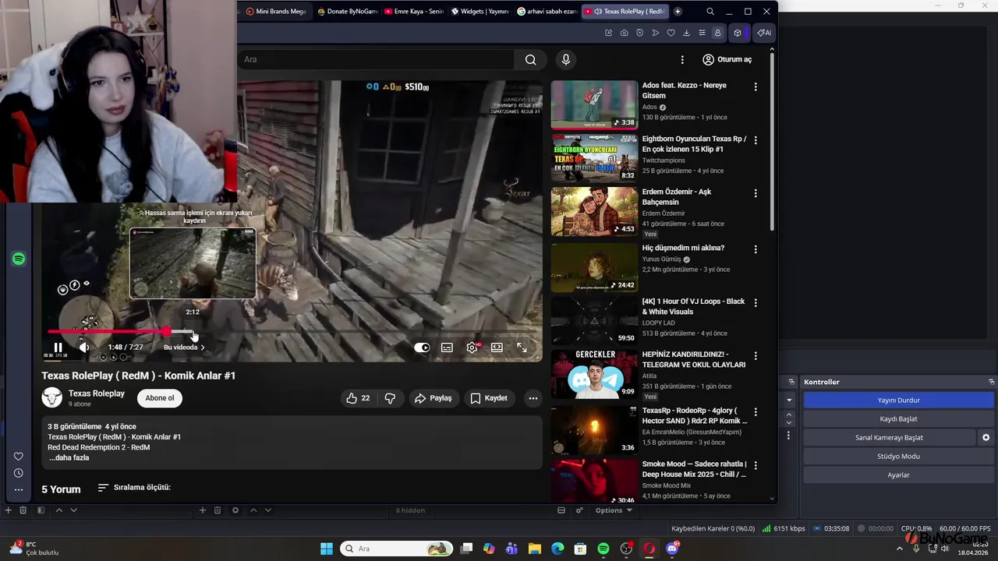Open YouTube settings three-dot menu
Viewport: 998px width, 561px height.
coord(682,59)
